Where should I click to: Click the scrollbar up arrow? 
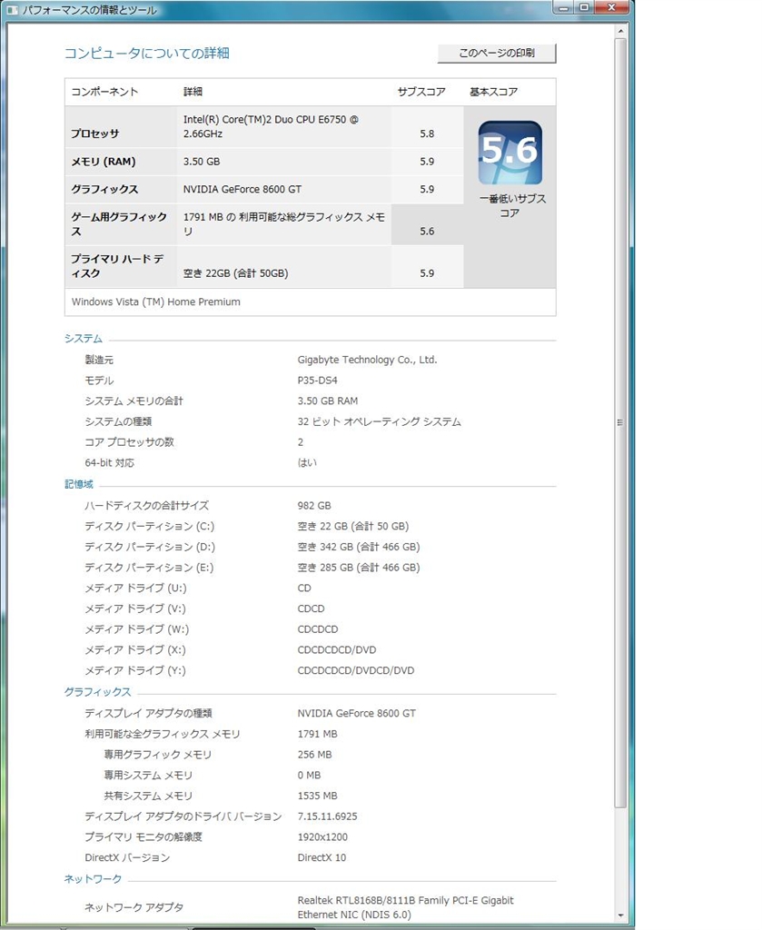click(x=620, y=31)
